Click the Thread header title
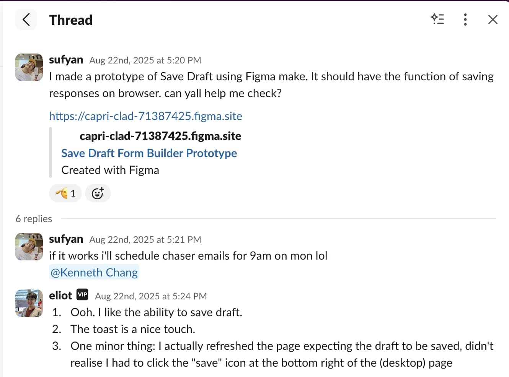 pos(71,19)
